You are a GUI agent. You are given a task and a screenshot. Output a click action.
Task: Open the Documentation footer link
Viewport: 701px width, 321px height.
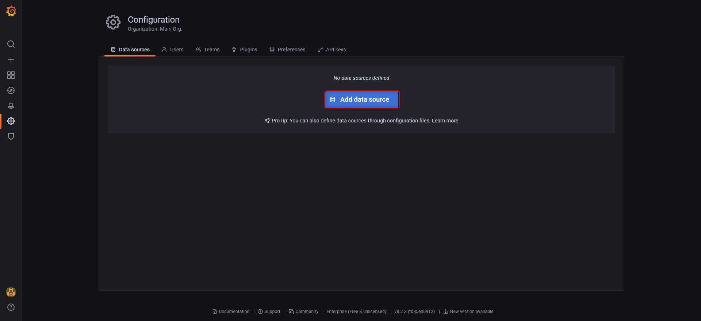tap(231, 312)
